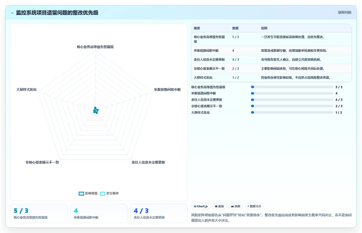The height and width of the screenshot is (233, 362).
Task: Select the Chart.js tag chip
Action: [201, 206]
